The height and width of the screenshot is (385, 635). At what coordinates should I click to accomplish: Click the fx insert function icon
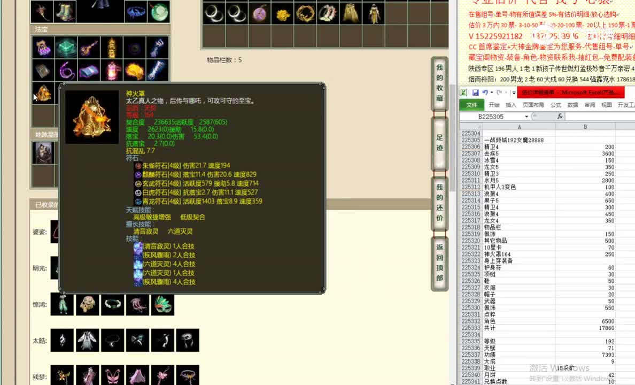[x=559, y=117]
